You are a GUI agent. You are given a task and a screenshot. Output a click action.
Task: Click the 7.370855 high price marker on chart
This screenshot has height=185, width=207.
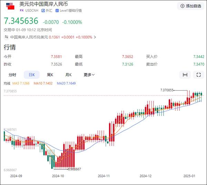(167, 90)
